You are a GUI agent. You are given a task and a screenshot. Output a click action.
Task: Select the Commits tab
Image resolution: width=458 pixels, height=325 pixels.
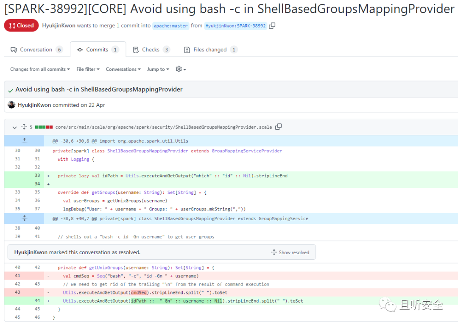click(x=98, y=50)
